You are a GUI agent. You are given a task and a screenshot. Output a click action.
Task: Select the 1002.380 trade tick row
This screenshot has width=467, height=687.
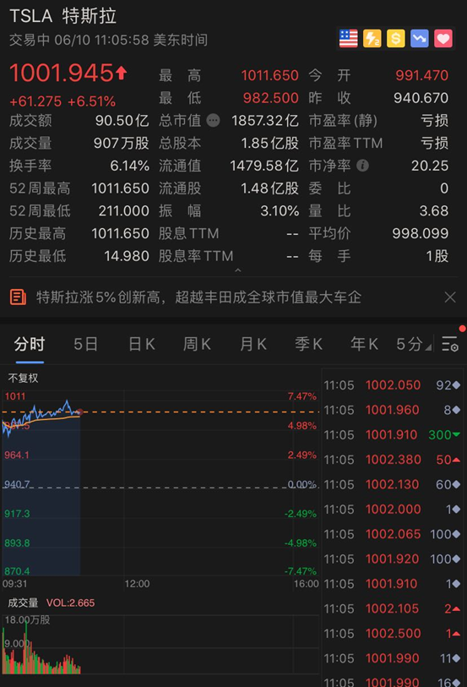point(392,460)
